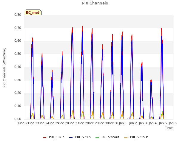Click the 0.40 y-axis tick label
Viewport: 191px width, 143px height.
[x=18, y=67]
